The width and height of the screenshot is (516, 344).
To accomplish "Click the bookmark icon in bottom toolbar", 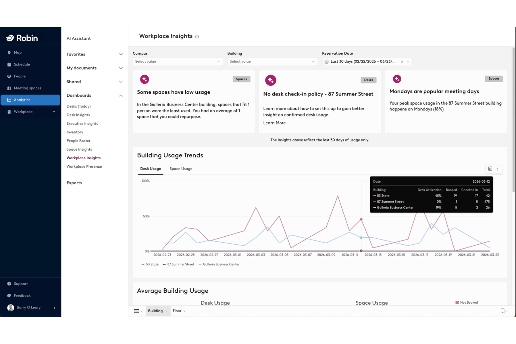I will pos(502,311).
